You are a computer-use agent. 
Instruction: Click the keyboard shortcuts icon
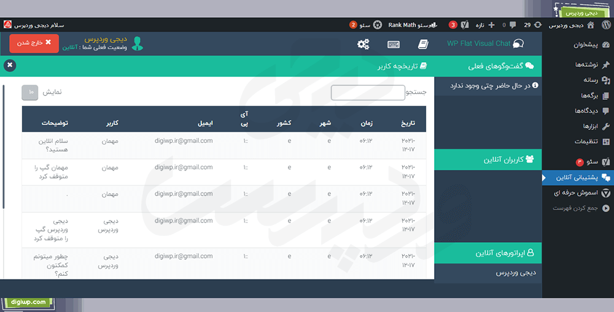[394, 44]
